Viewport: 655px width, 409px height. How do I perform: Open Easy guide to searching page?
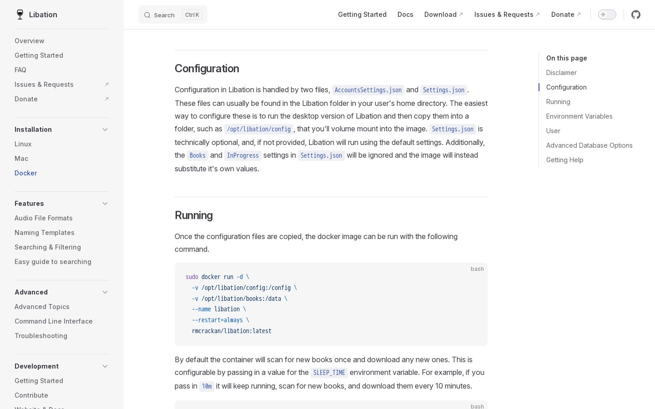pos(53,262)
